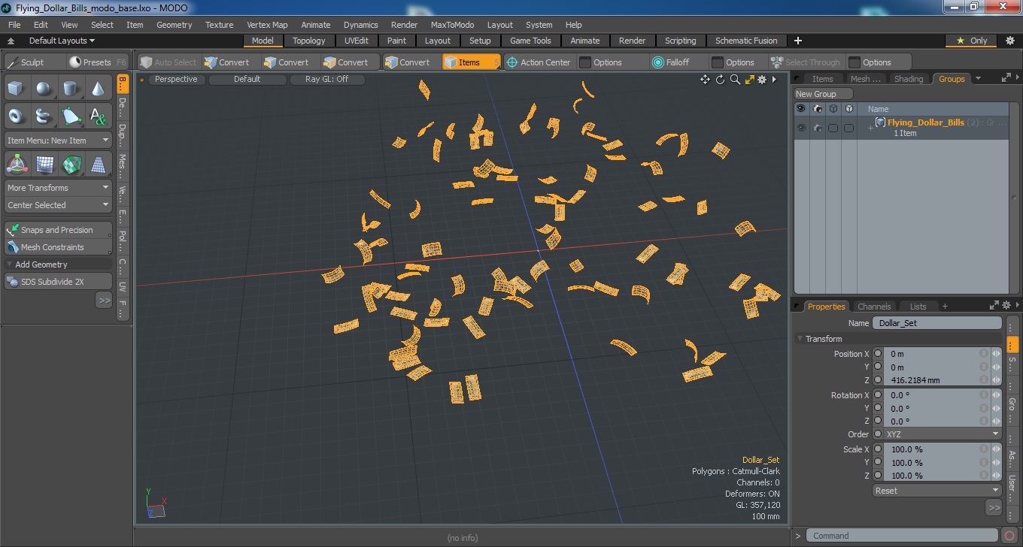Add a new layout tab
The height and width of the screenshot is (547, 1023).
pos(798,41)
